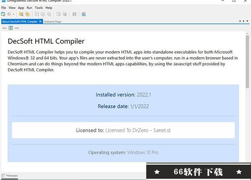Click the recent apps history icon
This screenshot has width=251, height=180.
tap(10, 14)
